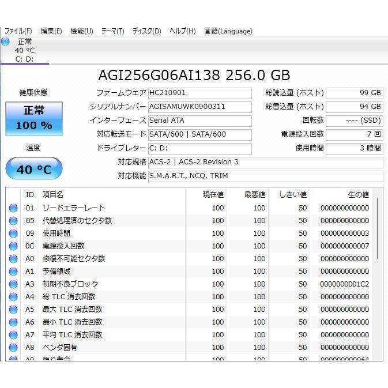Click the raw value 000000000003
This screenshot has height=388, width=388.
[344, 233]
